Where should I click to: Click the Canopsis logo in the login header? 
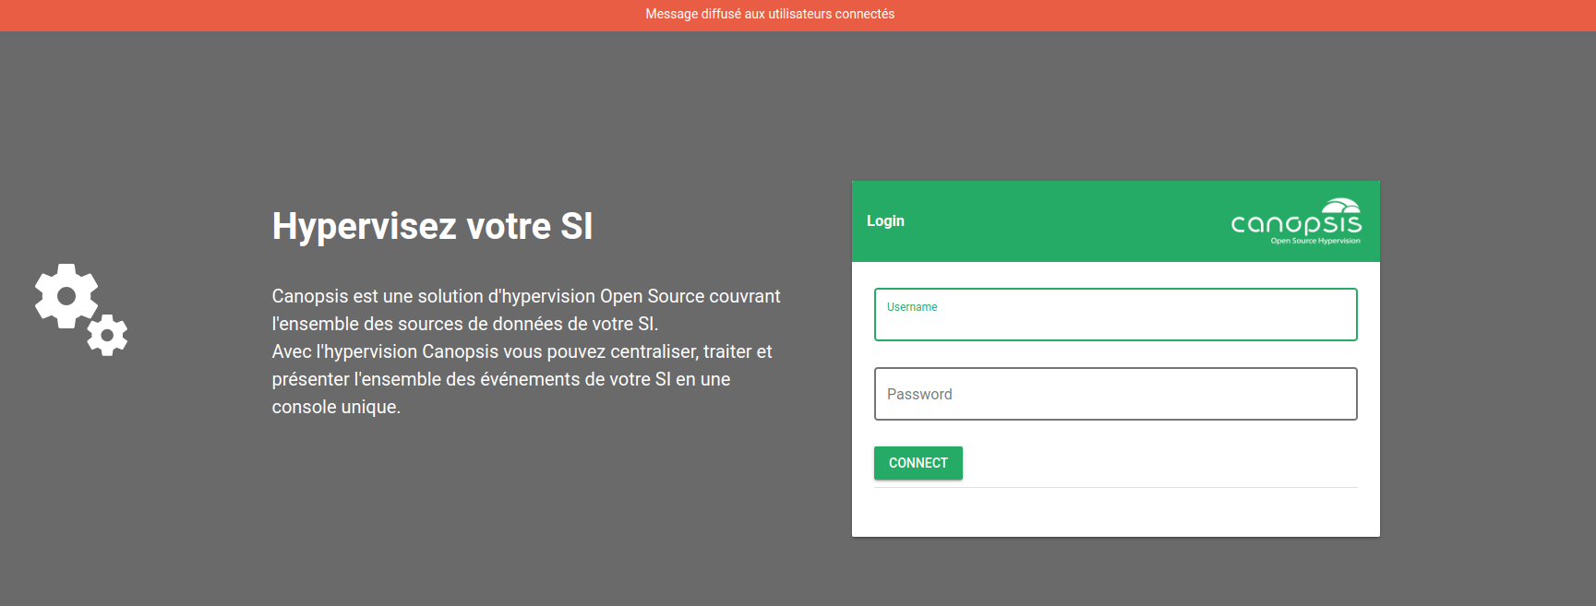click(x=1296, y=221)
